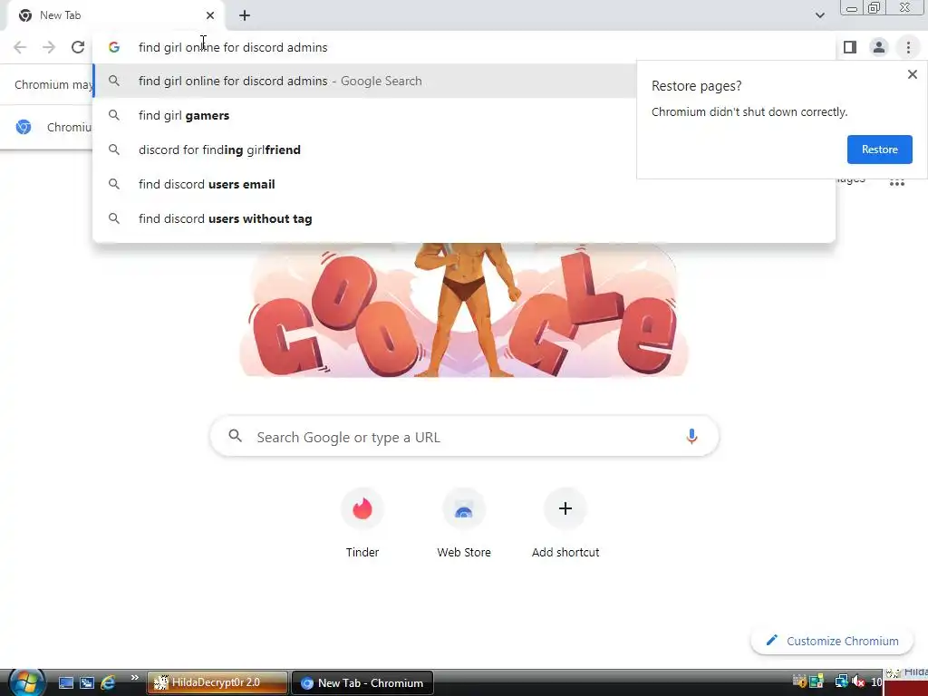Click the Chromium logo in the info bar
This screenshot has height=696, width=928.
click(x=24, y=127)
